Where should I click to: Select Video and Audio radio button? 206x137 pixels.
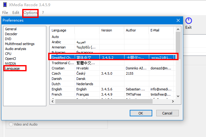coord(11,124)
